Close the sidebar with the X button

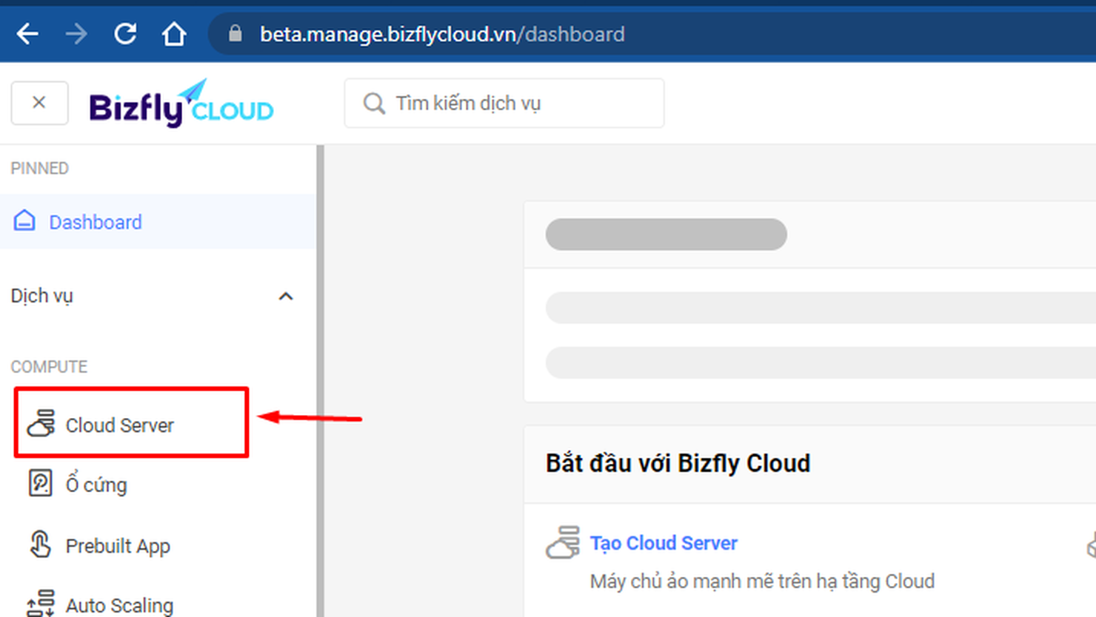[39, 103]
